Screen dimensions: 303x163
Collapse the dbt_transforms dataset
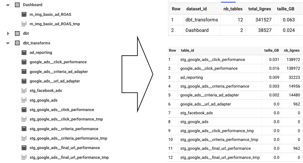click(x=8, y=43)
